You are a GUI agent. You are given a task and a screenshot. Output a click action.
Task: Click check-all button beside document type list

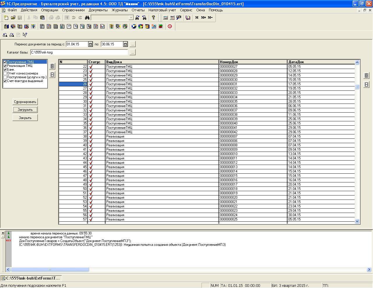pyautogui.click(x=52, y=66)
